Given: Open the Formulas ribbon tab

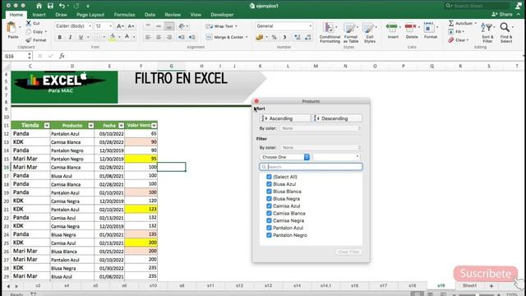Looking at the screenshot, I should point(124,15).
